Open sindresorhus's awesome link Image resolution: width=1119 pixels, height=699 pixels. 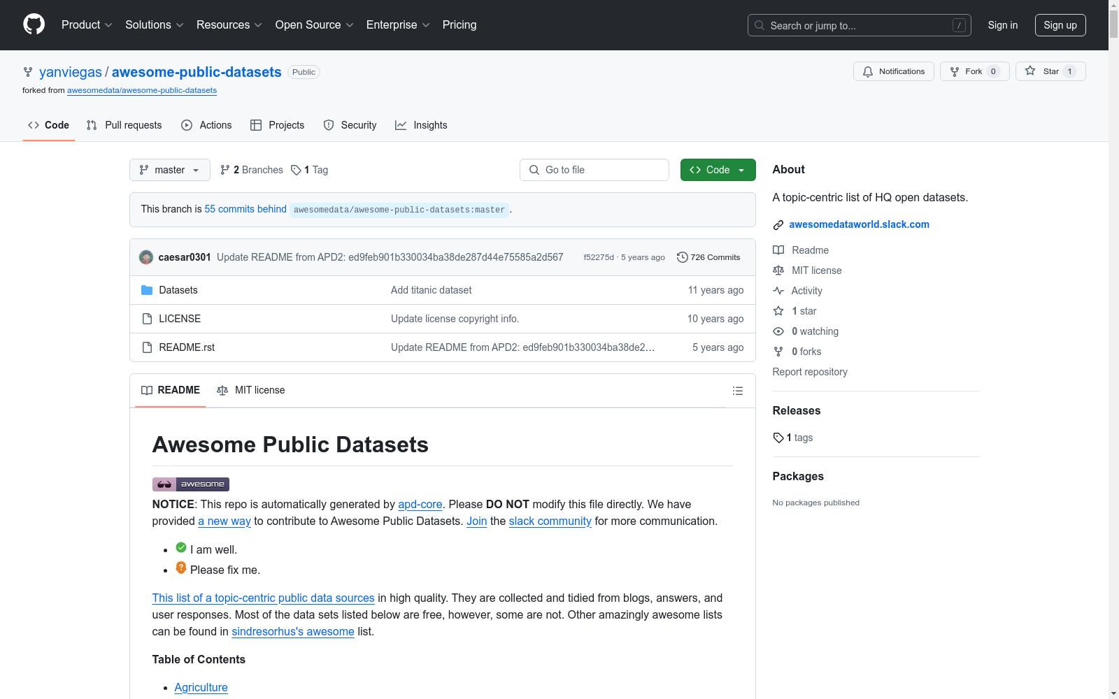pyautogui.click(x=293, y=631)
